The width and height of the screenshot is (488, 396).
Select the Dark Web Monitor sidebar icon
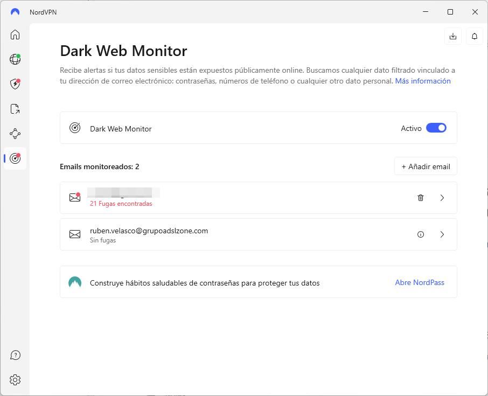[x=15, y=158]
